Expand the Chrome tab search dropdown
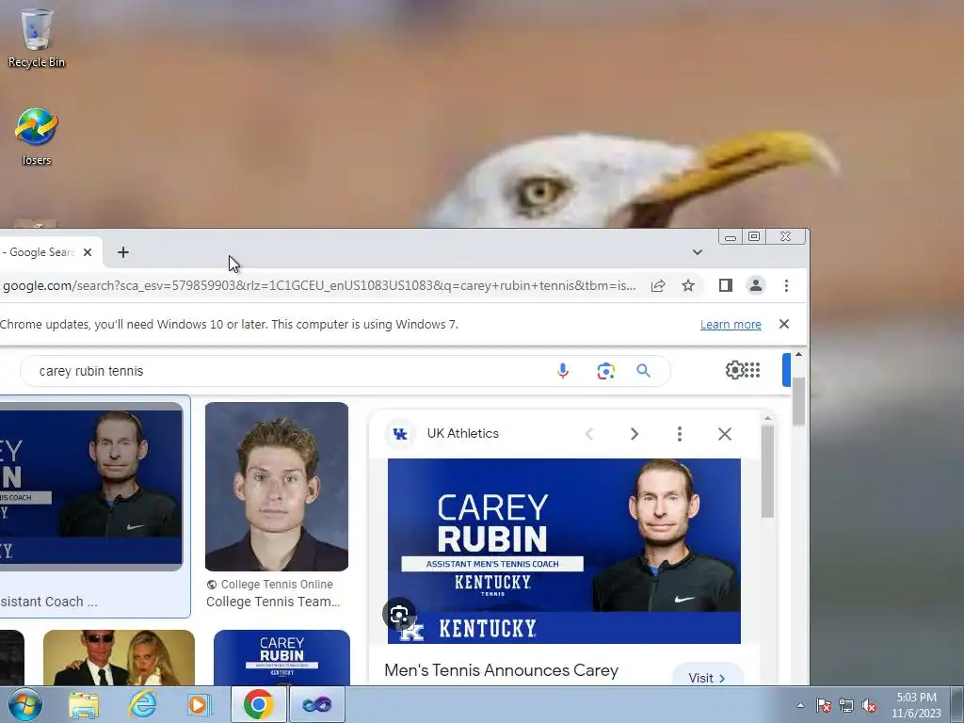964x723 pixels. [698, 252]
